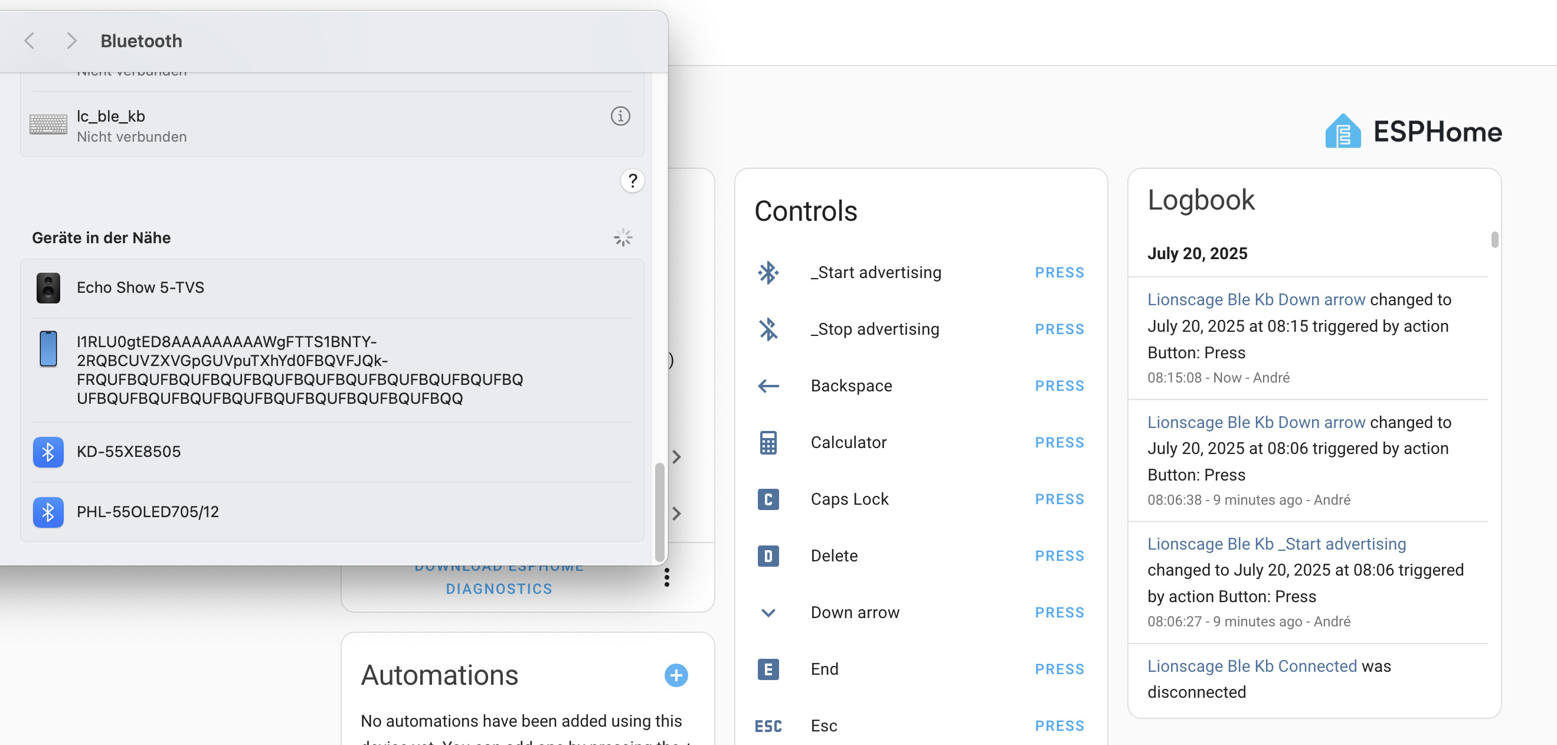Click the forward navigation arrow in Bluetooth settings
The height and width of the screenshot is (745, 1557).
(71, 40)
